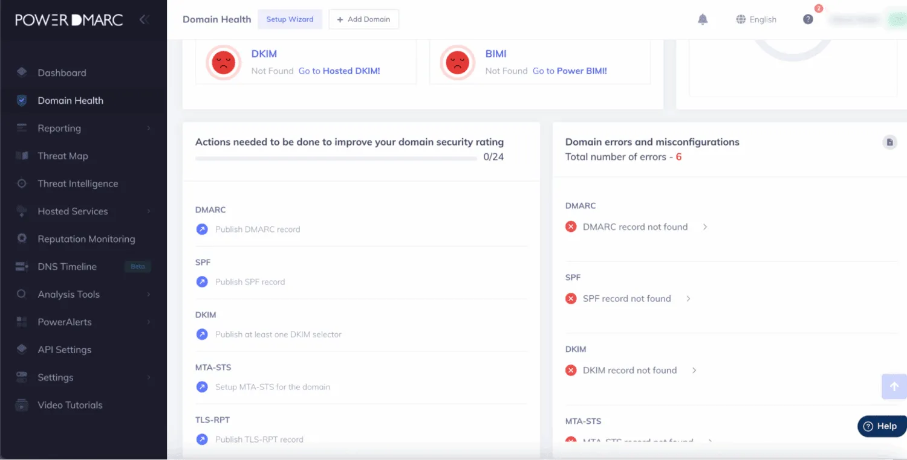Image resolution: width=907 pixels, height=460 pixels.
Task: Click red error icon for DMARC record not found
Action: (x=571, y=227)
